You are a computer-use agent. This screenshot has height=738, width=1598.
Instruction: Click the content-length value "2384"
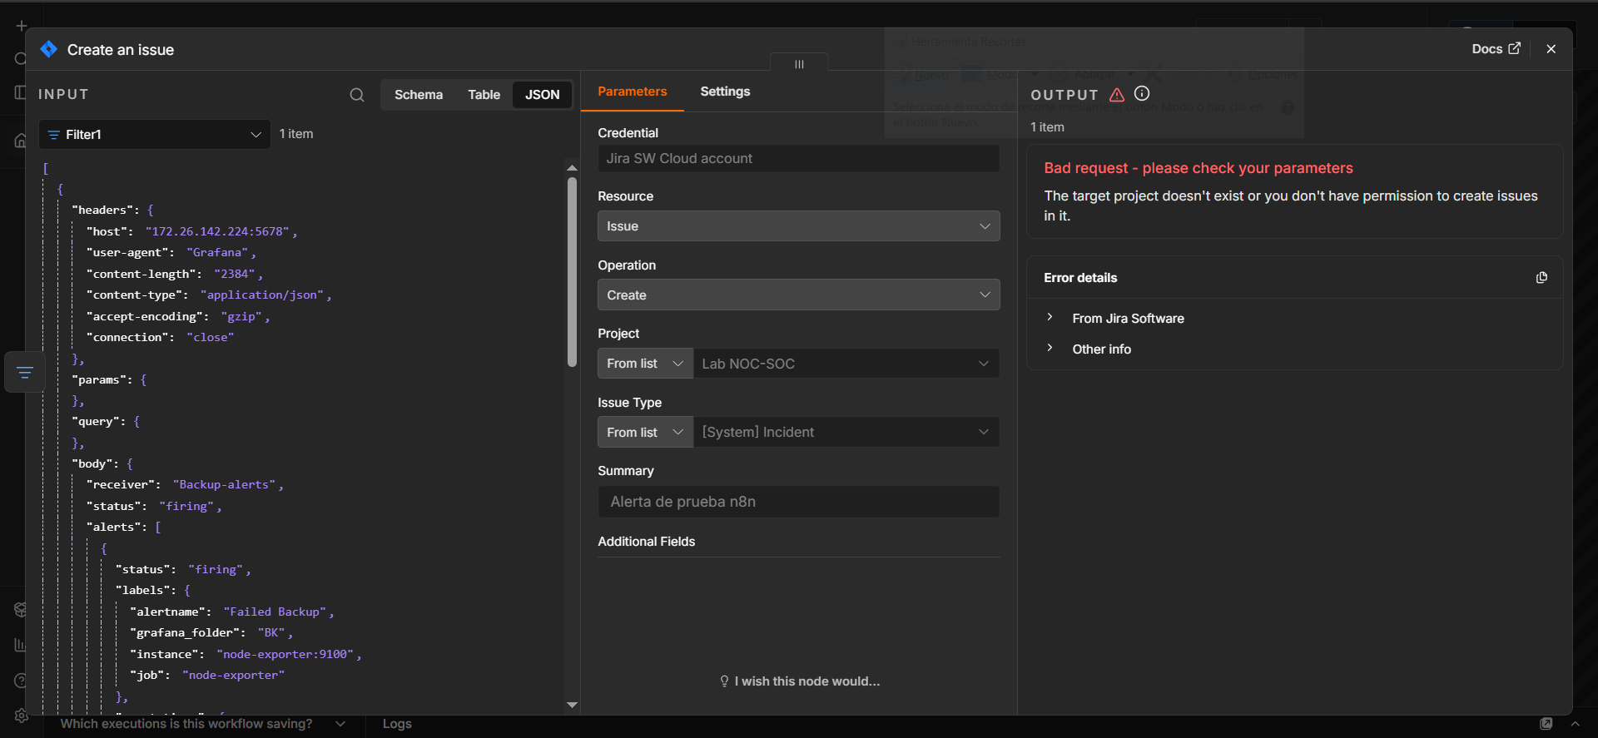coord(235,274)
